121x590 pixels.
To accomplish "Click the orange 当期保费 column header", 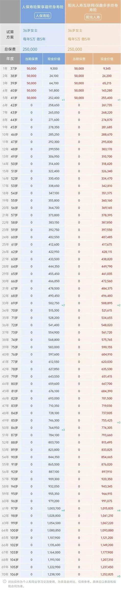I will (x=79, y=59).
